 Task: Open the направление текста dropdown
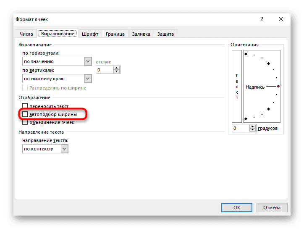coord(64,149)
